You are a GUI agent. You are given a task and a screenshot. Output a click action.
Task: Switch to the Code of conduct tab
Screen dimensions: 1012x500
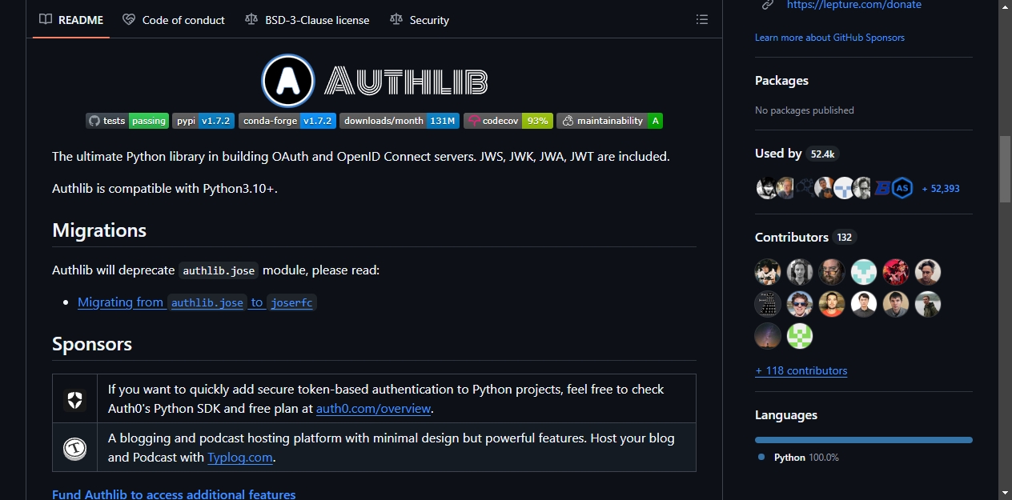point(174,20)
